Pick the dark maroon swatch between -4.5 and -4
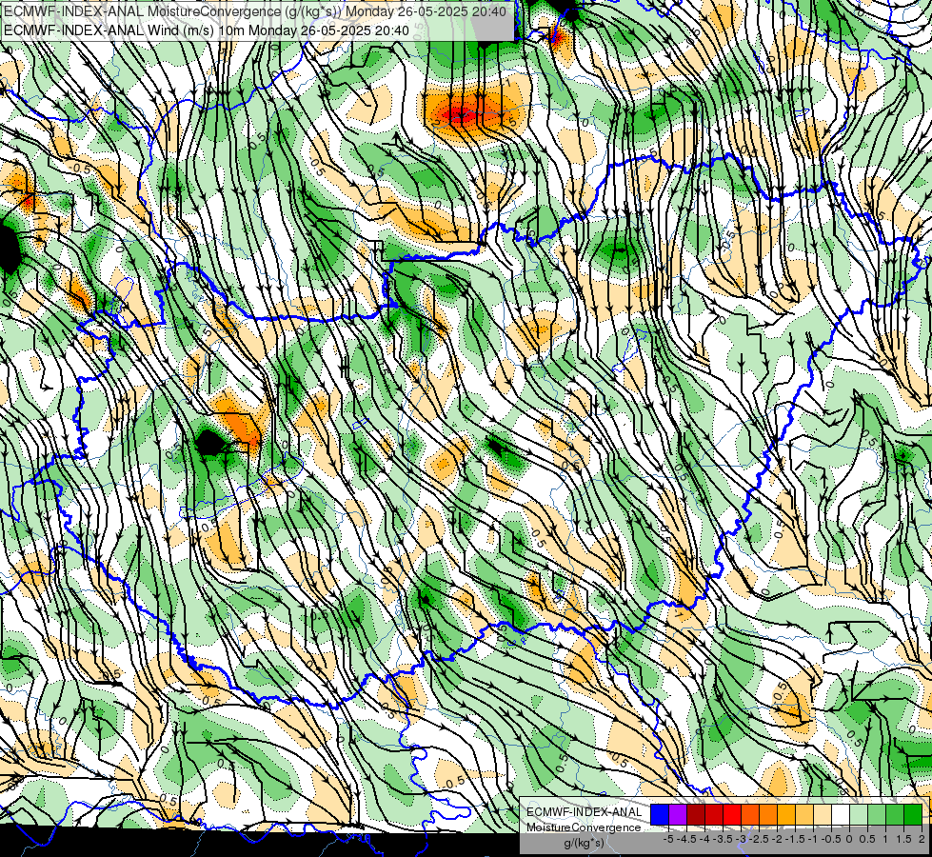 tap(696, 814)
